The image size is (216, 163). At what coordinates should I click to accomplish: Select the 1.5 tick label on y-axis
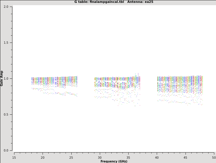6,43
